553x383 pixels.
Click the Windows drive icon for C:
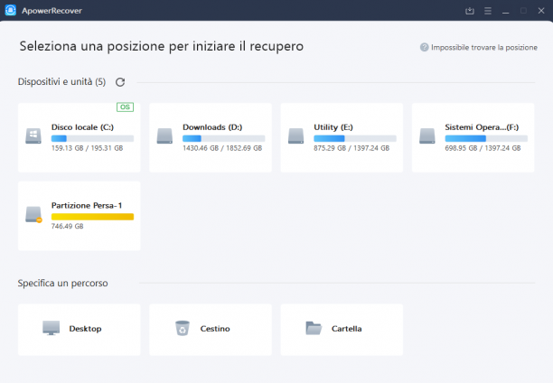(33, 136)
